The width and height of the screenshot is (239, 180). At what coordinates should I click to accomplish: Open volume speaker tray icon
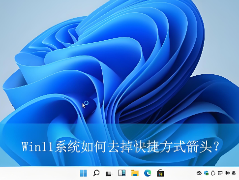tap(227, 173)
